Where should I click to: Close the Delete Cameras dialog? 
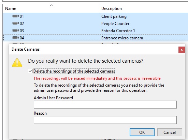coord(182,50)
